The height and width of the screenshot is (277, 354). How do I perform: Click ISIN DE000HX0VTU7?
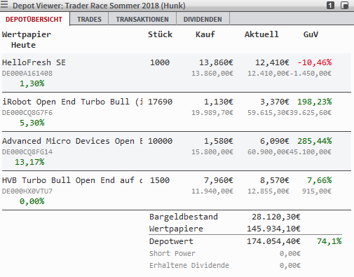27,191
